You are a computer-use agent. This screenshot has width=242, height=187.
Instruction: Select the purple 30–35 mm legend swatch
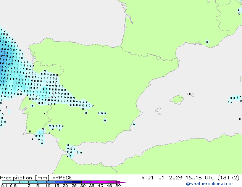[86, 182]
